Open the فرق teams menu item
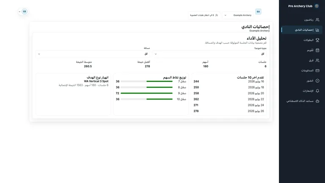 tap(302, 61)
